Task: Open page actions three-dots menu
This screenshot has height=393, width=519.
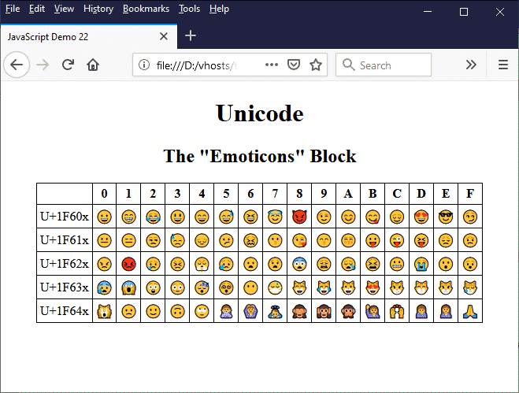Action: pyautogui.click(x=272, y=65)
